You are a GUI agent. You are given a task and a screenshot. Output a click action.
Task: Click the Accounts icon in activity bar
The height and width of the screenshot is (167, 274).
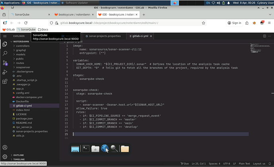coord(5,147)
